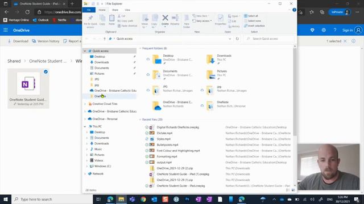The image size is (364, 204).
Task: Open OneDrive settings gear icon
Action: 324,30
